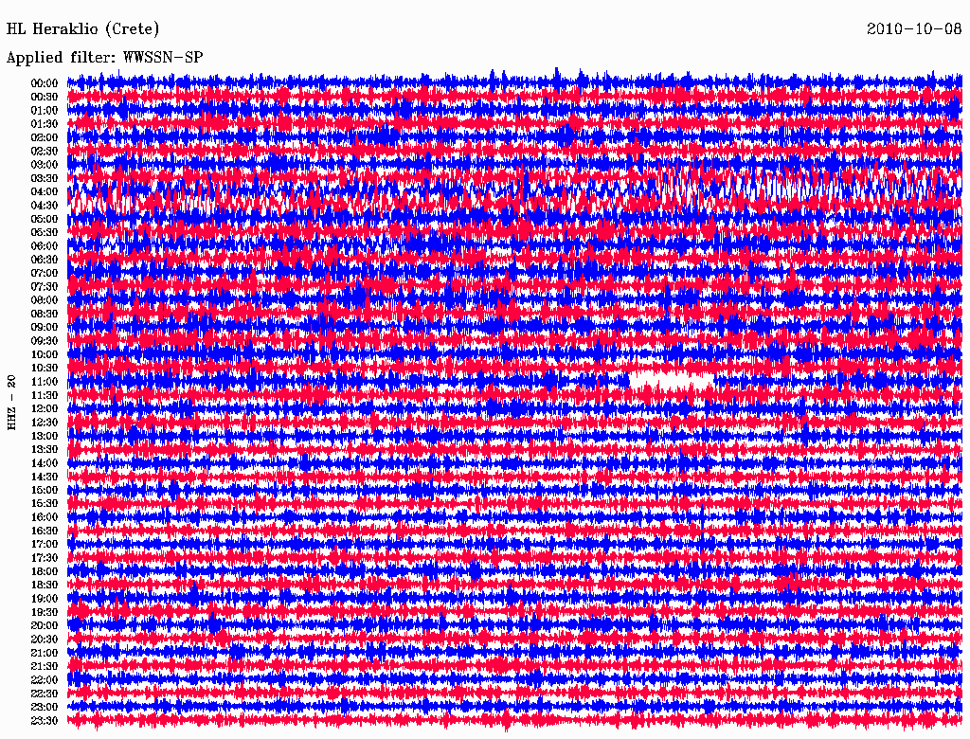Select the 02:00 time label
The width and height of the screenshot is (970, 739).
45,137
